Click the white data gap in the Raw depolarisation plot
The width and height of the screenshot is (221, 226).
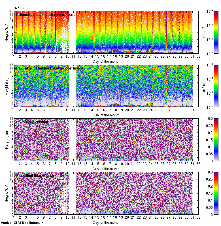pos(73,140)
